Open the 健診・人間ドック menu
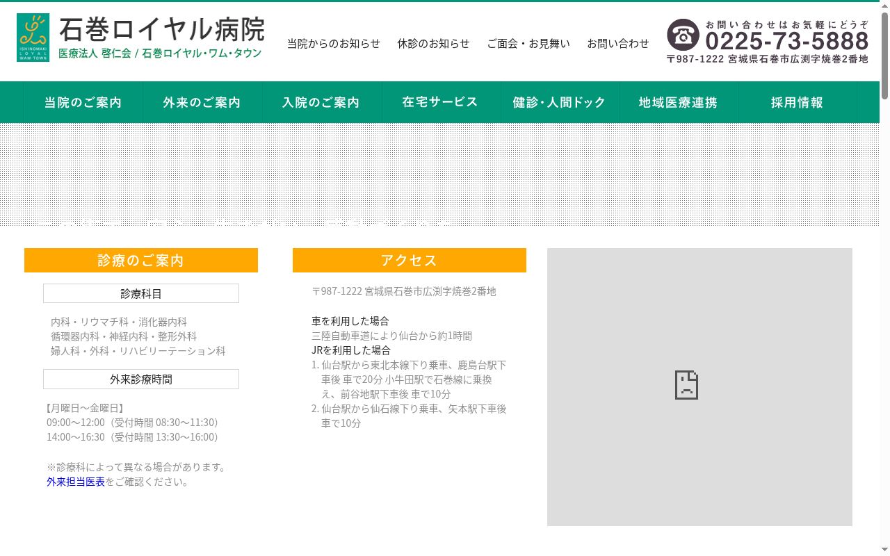The height and width of the screenshot is (556, 890). coord(560,102)
